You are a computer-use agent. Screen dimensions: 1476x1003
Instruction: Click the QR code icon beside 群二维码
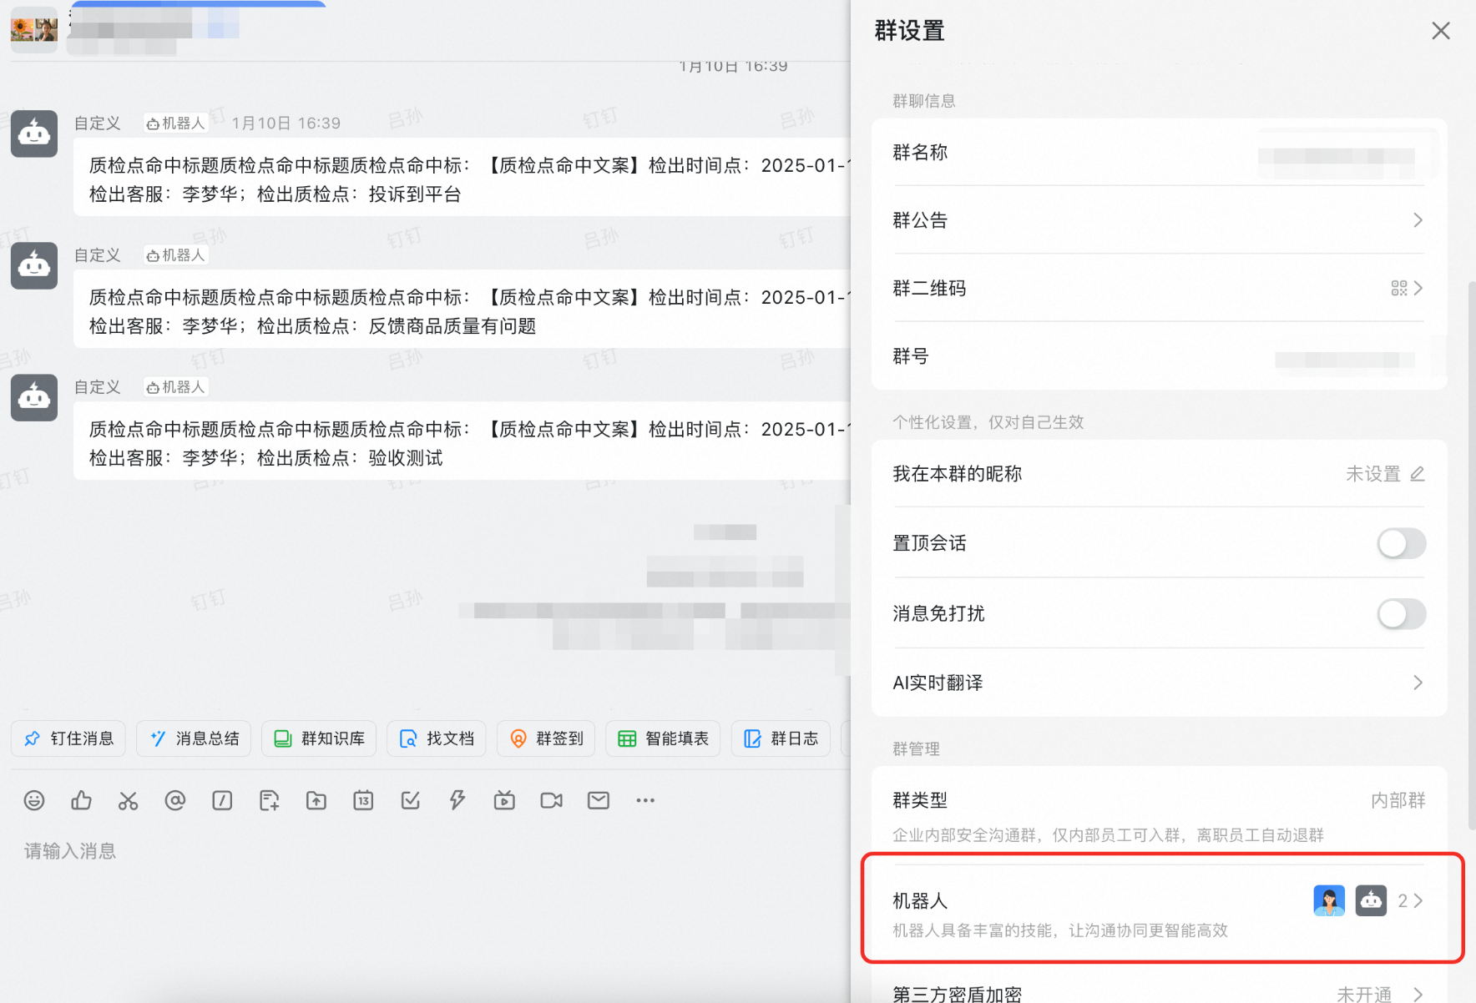(x=1399, y=288)
